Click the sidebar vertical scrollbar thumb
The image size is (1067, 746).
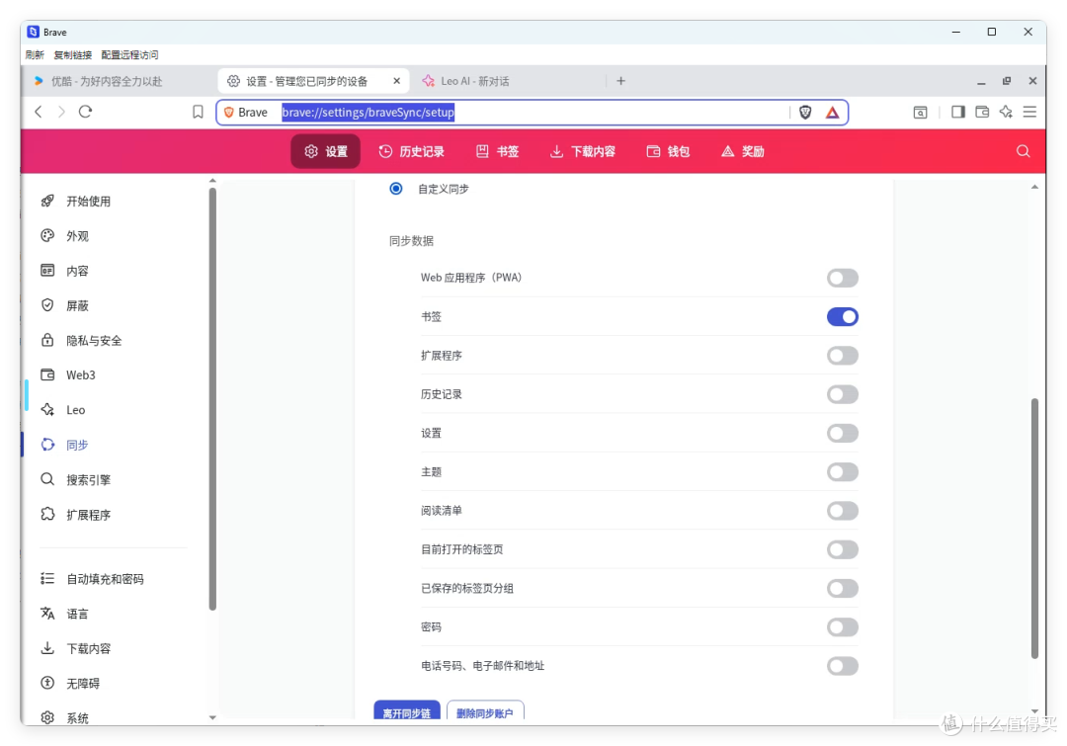(212, 398)
